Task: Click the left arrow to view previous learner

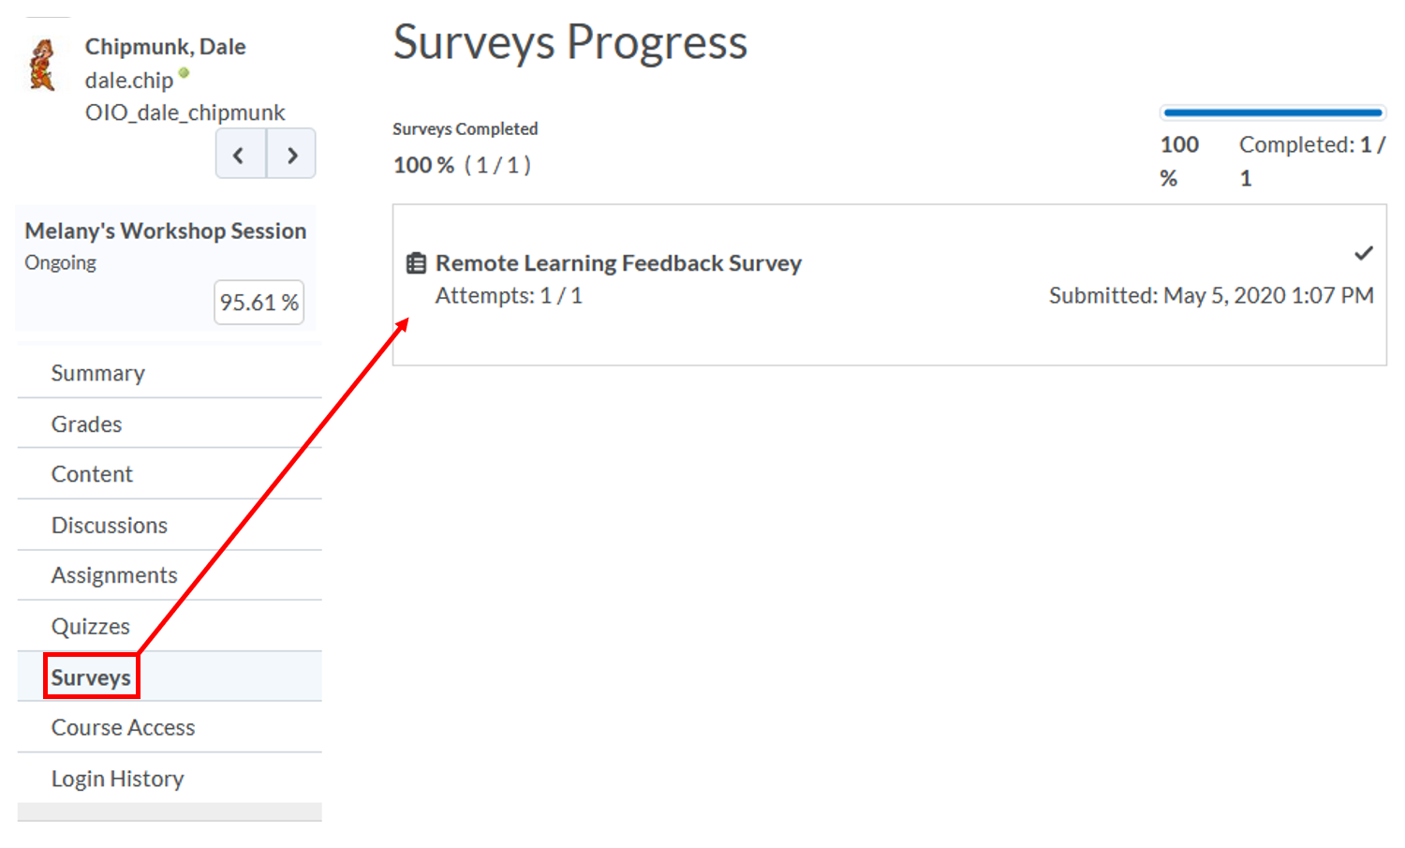Action: (240, 154)
